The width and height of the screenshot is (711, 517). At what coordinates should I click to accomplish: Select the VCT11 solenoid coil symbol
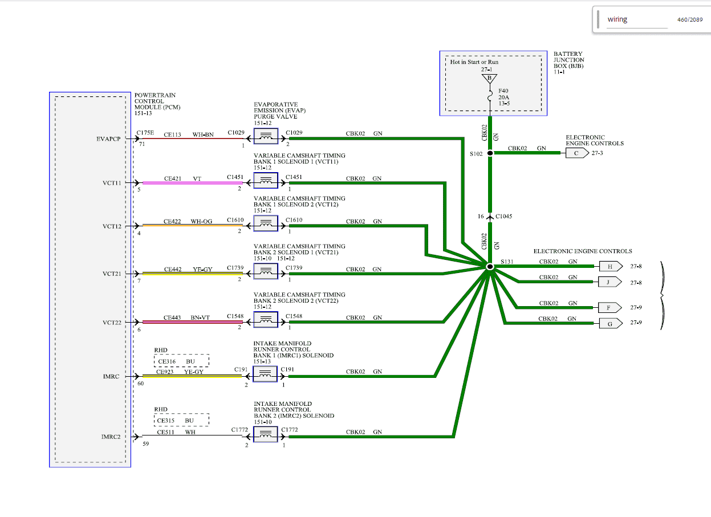coord(266,181)
